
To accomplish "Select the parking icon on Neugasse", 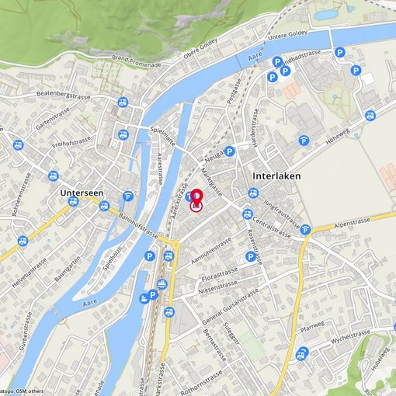I will tap(229, 151).
